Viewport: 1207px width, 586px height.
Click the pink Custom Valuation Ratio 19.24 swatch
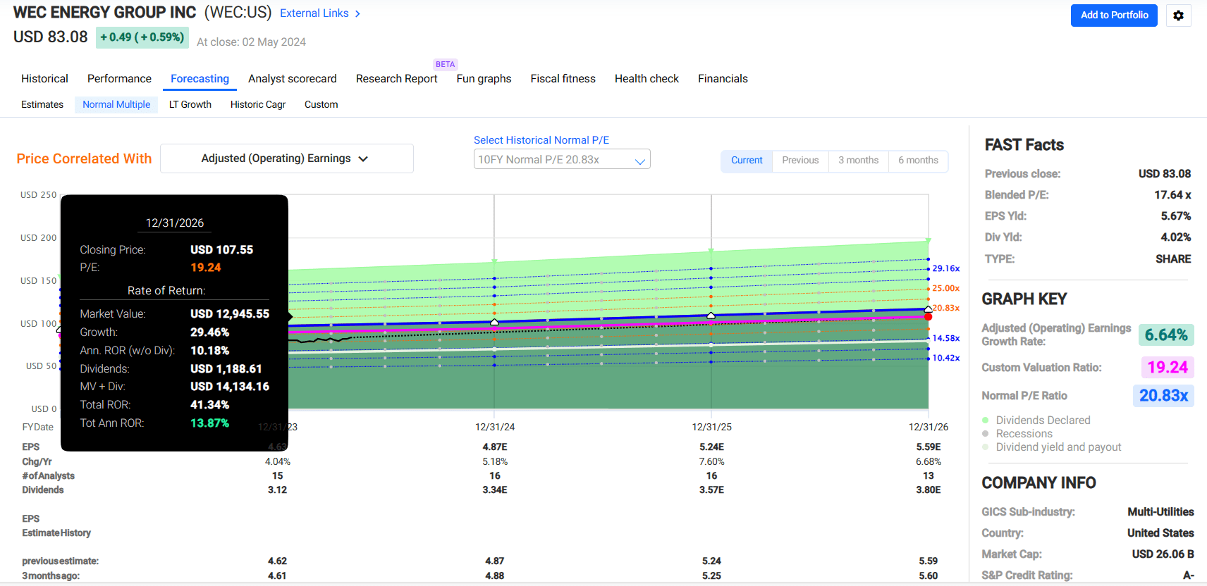pos(1167,367)
